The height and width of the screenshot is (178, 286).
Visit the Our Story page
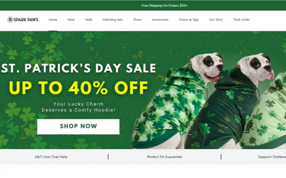pos(216,20)
